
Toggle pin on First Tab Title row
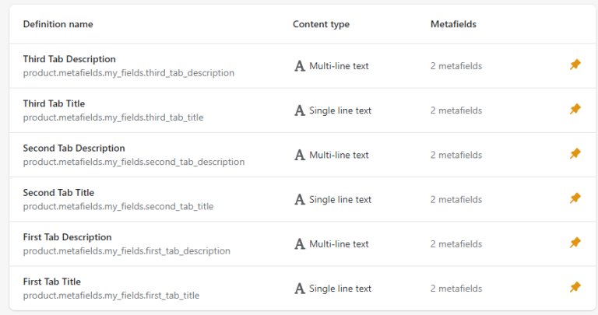(575, 288)
